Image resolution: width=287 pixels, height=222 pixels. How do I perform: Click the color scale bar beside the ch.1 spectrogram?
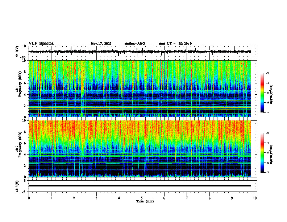[x=262, y=93]
